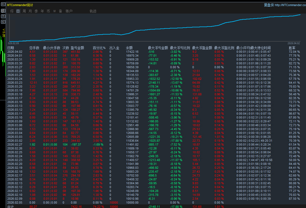The width and height of the screenshot is (306, 208).
Task: Switch to the 年 yearly tab
Action: click(x=42, y=11)
